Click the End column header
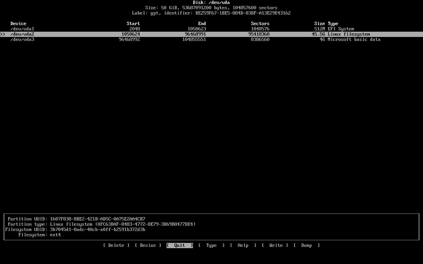The image size is (423, 264). click(202, 23)
